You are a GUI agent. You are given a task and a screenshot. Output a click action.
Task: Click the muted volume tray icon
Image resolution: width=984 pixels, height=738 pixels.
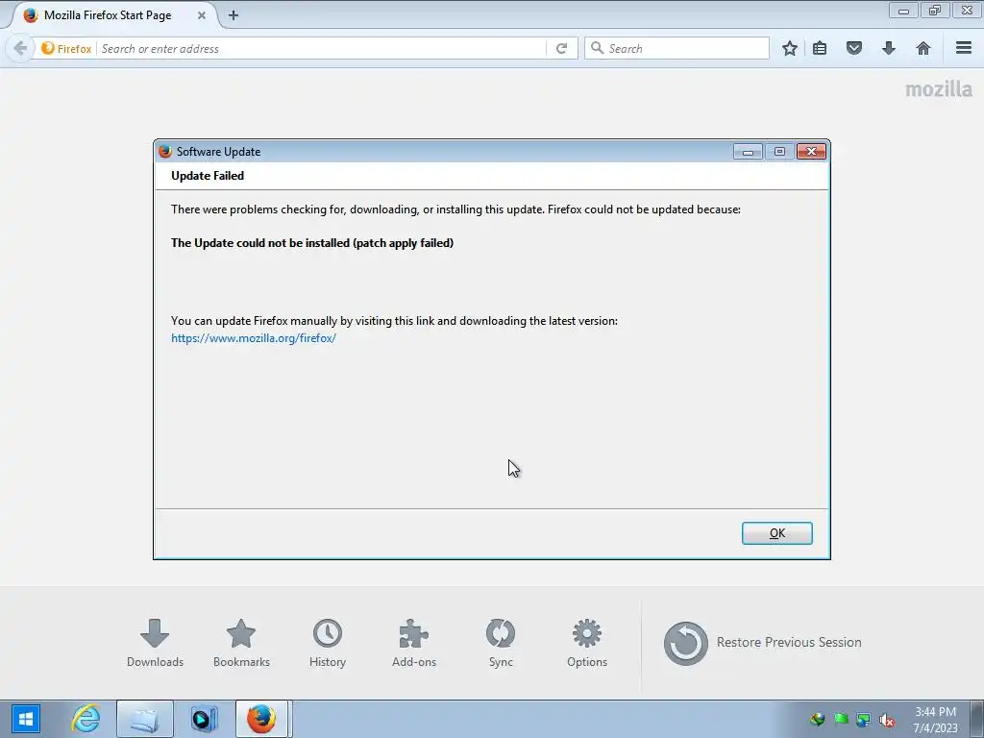click(886, 720)
